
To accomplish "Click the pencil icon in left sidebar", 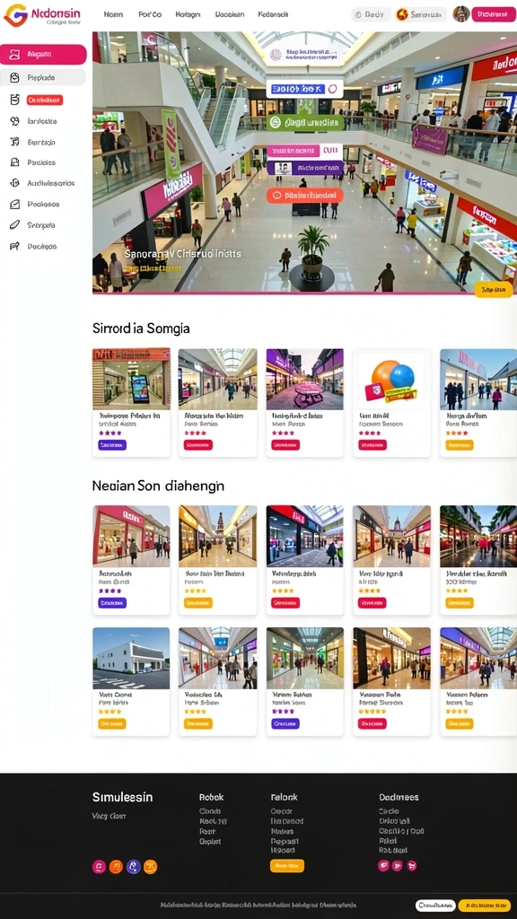I will pyautogui.click(x=14, y=225).
